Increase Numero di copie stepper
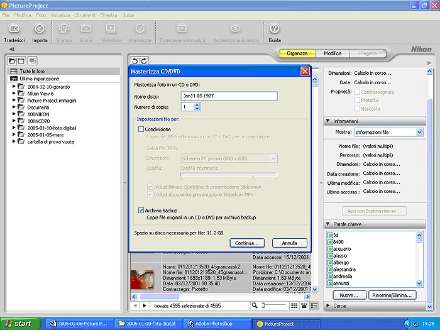Image resolution: width=440 pixels, height=330 pixels. point(197,105)
